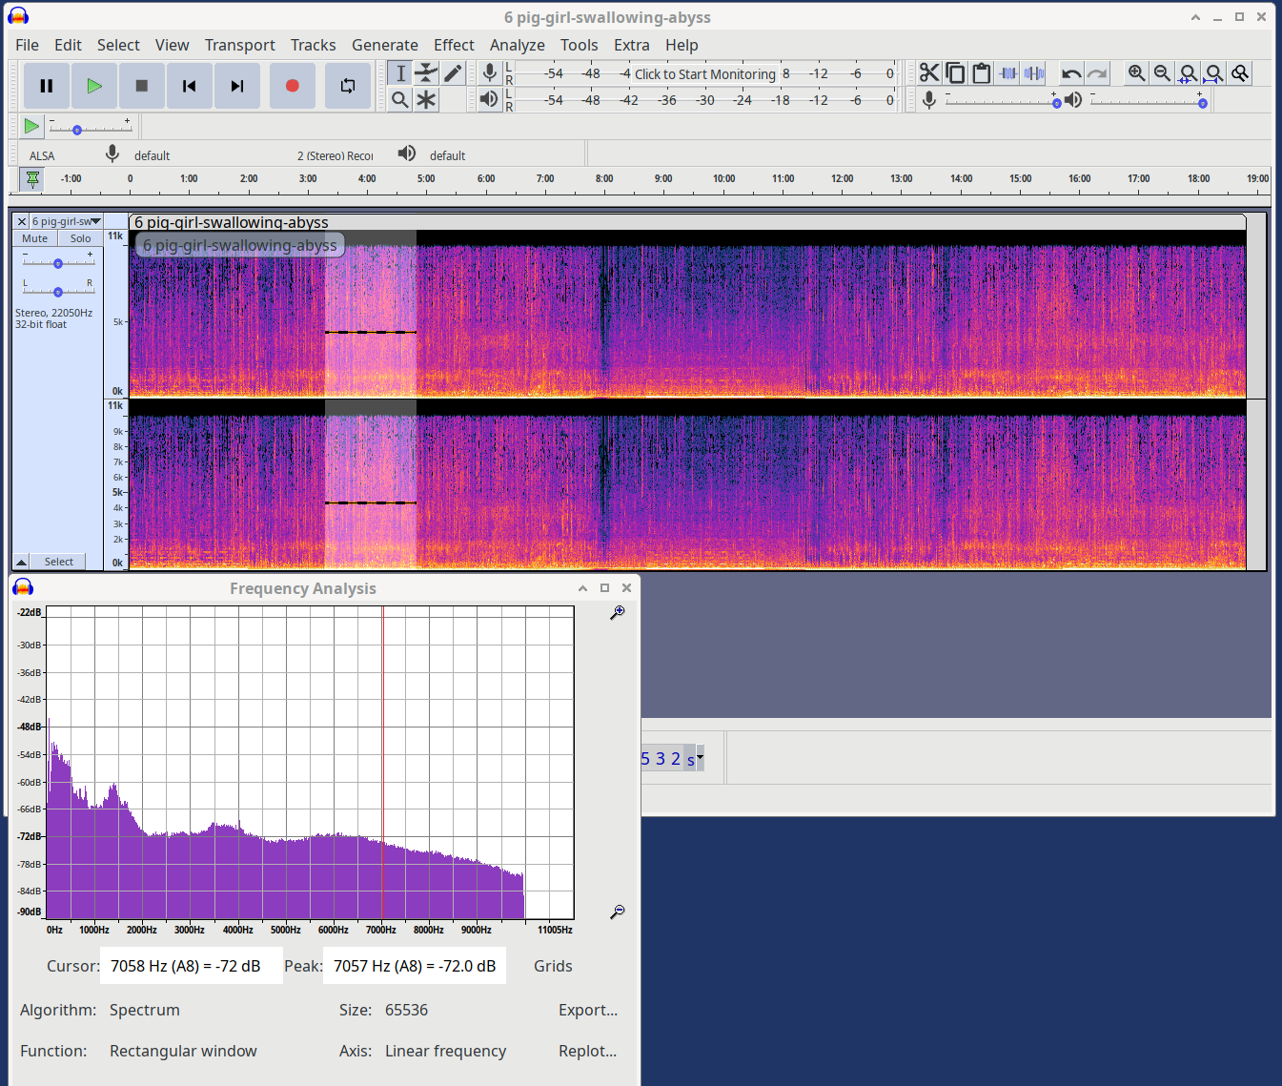Open the Analyze menu
This screenshot has width=1282, height=1086.
(x=517, y=45)
